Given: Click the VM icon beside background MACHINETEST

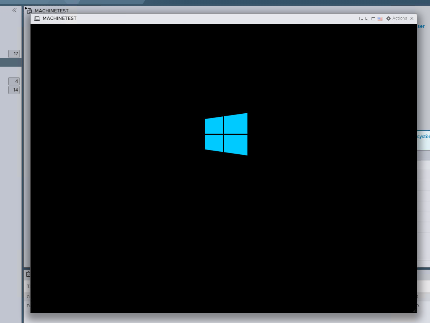Looking at the screenshot, I should click(29, 11).
